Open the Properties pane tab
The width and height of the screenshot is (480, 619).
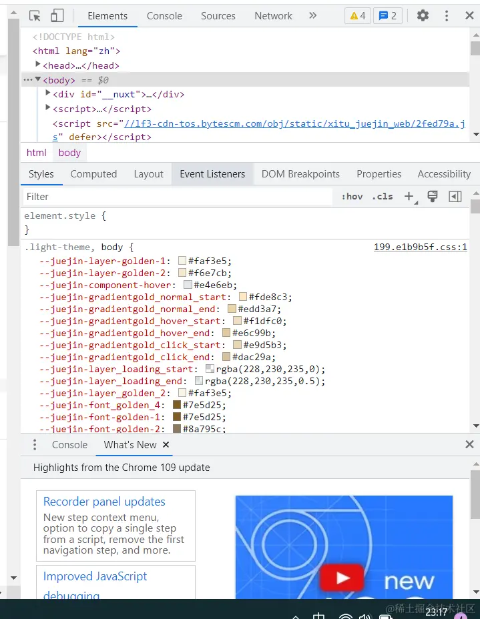(x=379, y=174)
